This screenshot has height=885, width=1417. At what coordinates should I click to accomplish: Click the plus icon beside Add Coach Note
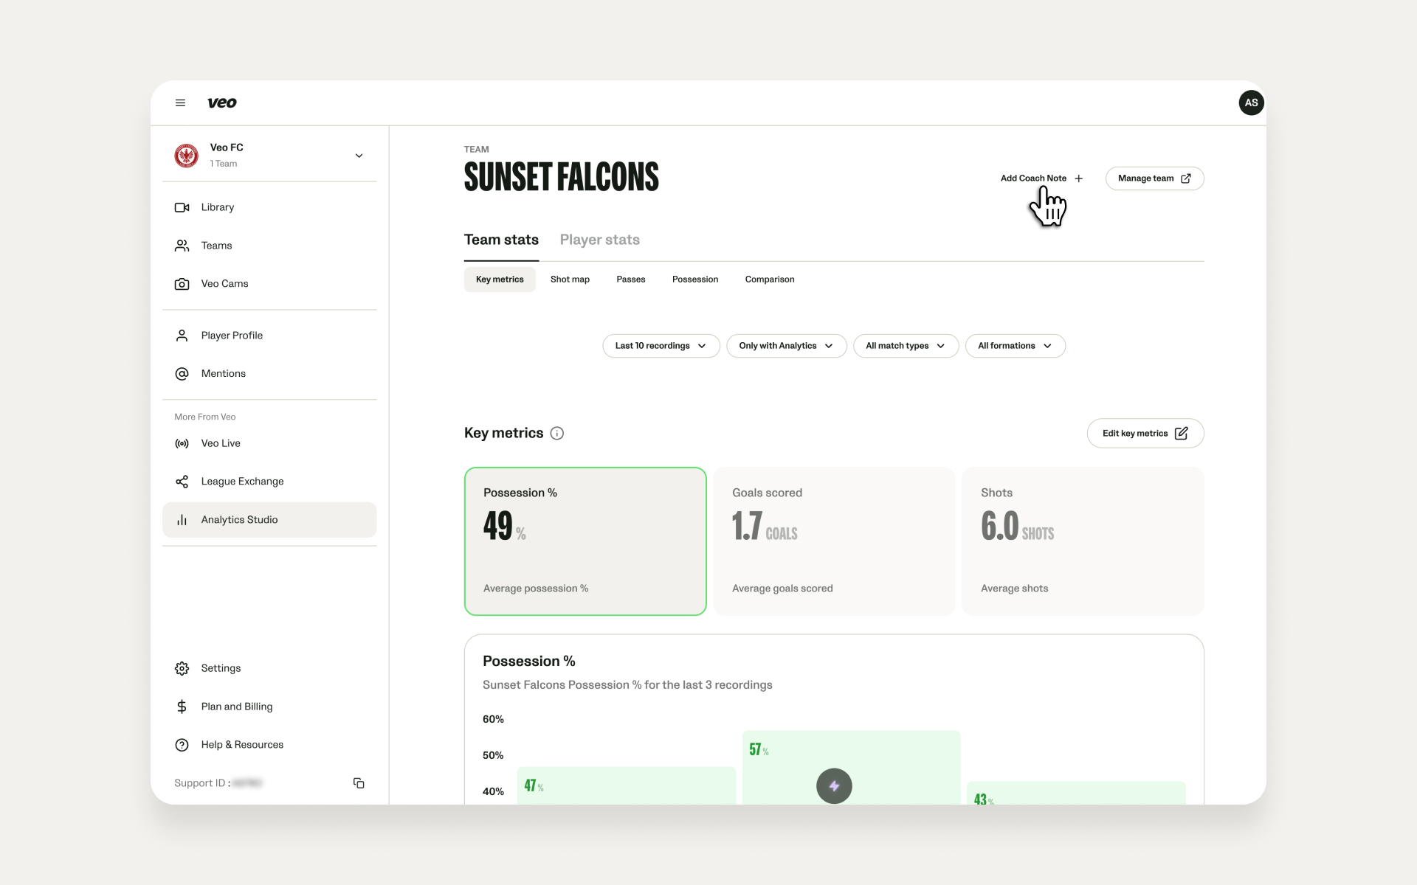(x=1079, y=178)
